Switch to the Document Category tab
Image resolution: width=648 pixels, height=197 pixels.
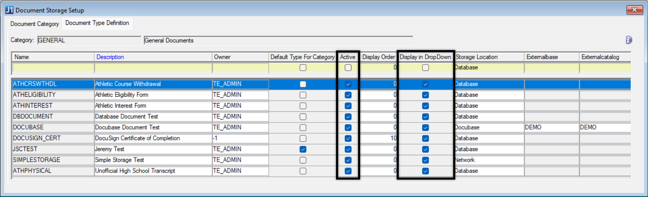34,24
